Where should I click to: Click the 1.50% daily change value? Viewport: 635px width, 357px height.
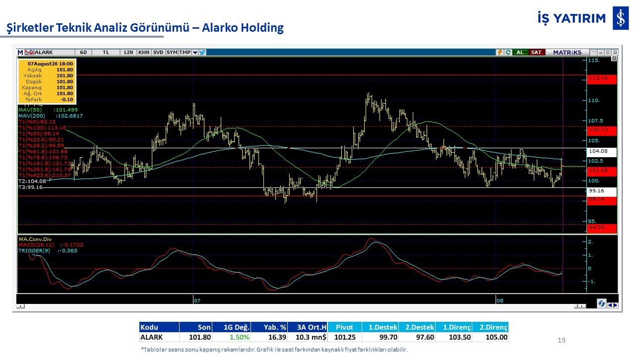239,337
